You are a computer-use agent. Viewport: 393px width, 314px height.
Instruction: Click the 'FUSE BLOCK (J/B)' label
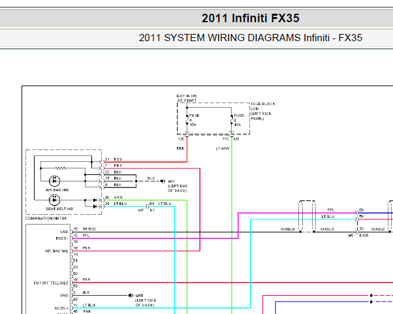pos(263,106)
